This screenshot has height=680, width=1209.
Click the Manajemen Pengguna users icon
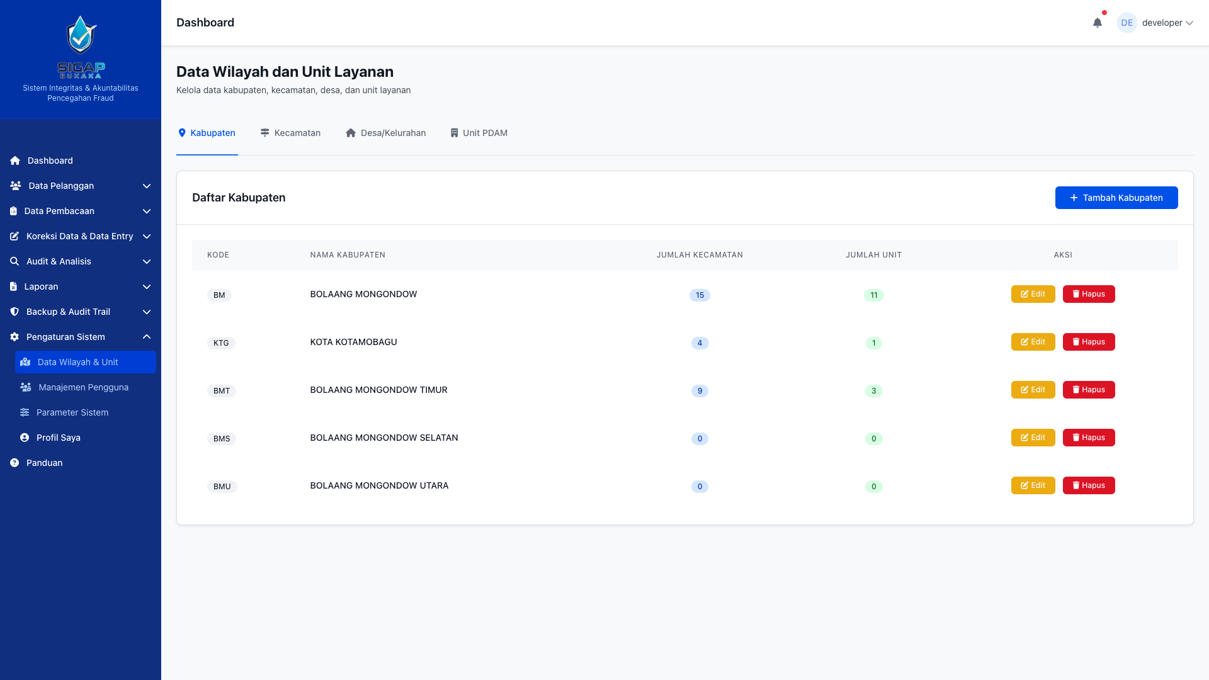click(26, 387)
